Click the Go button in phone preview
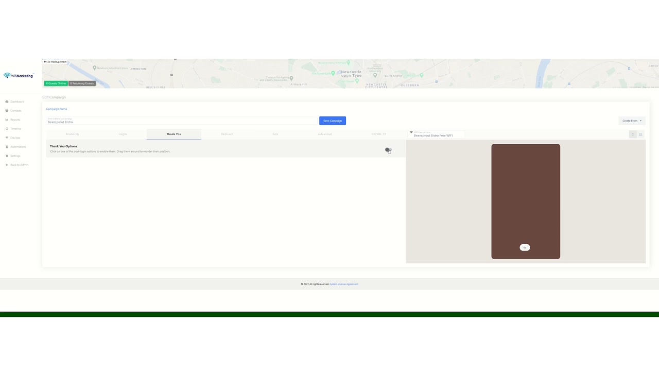Viewport: 659px width, 371px height. click(x=525, y=247)
